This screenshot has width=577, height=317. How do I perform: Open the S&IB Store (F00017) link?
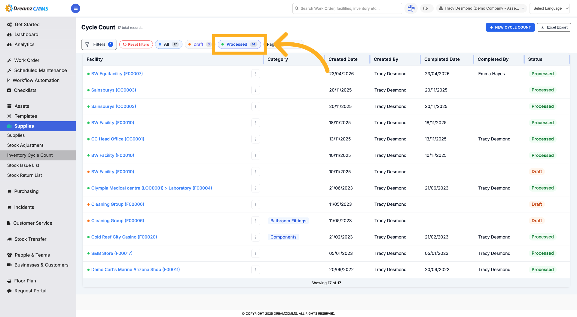pyautogui.click(x=112, y=253)
